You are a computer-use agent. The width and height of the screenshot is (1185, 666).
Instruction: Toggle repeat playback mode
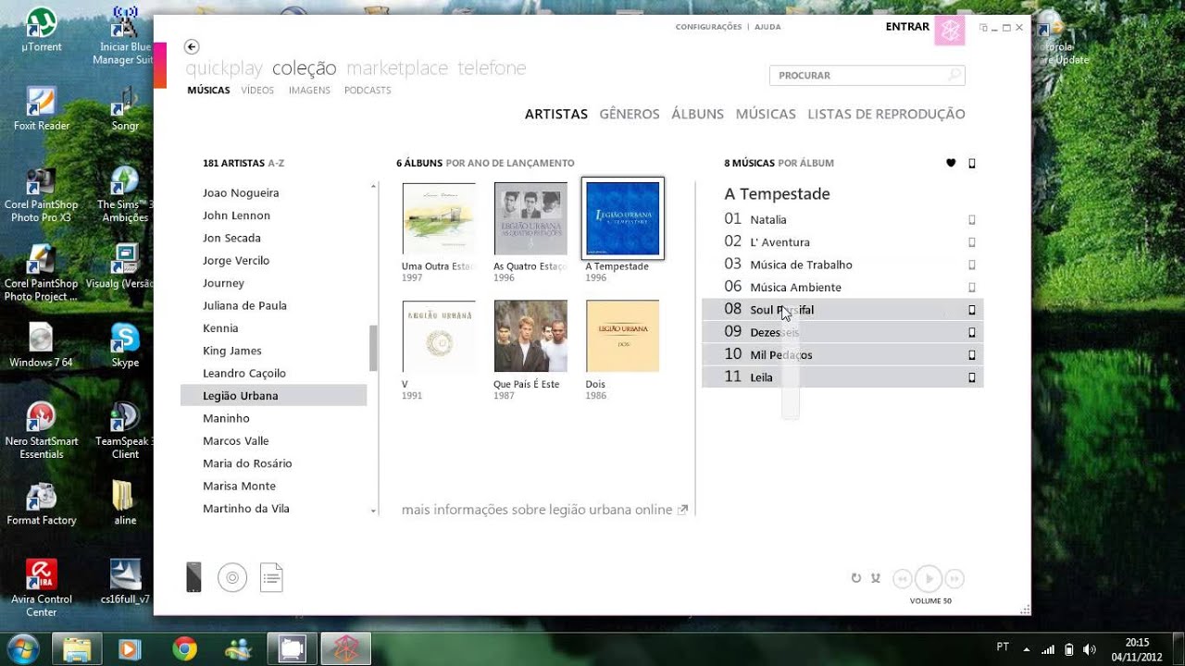pos(855,578)
